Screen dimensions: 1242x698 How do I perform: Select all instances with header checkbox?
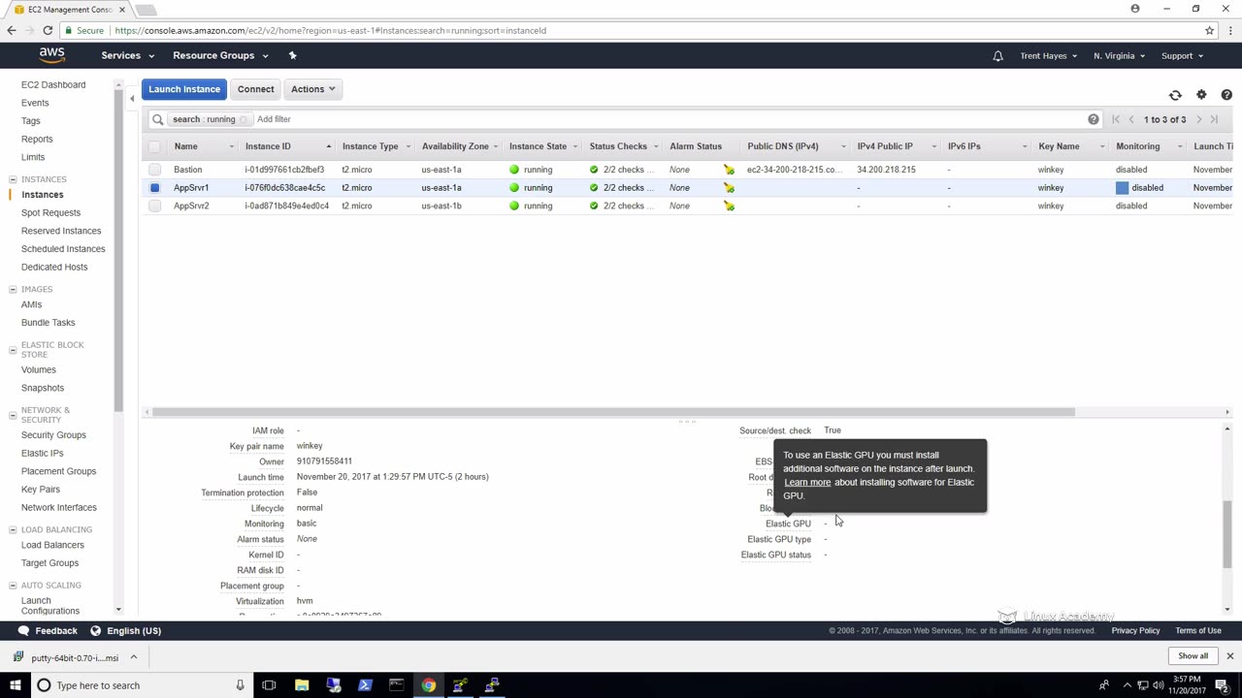(154, 146)
